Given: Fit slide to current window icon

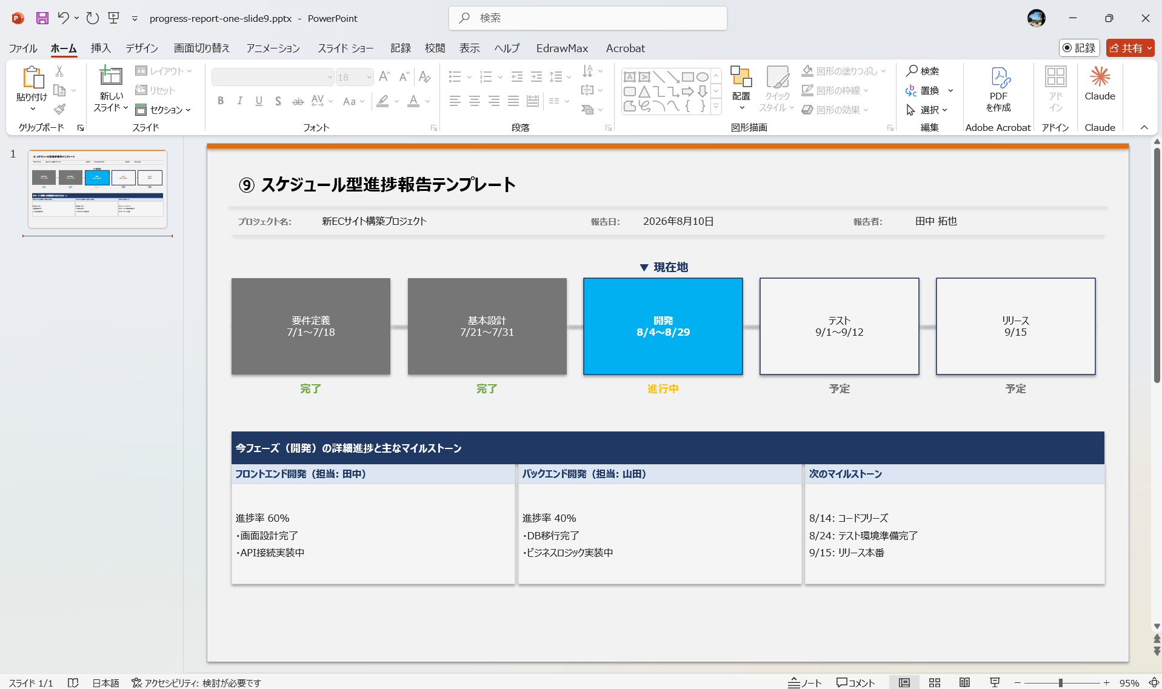Looking at the screenshot, I should [x=1154, y=682].
